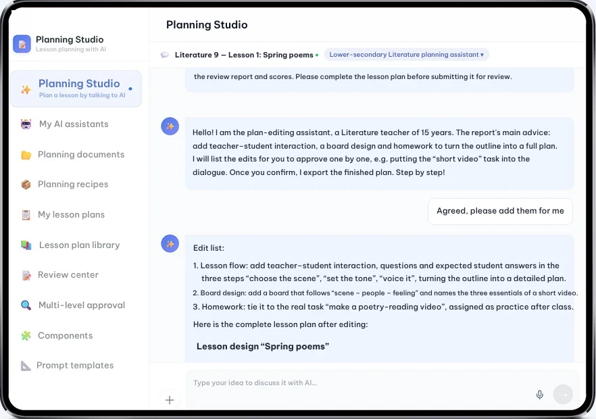Activate the microphone voice input

539,395
